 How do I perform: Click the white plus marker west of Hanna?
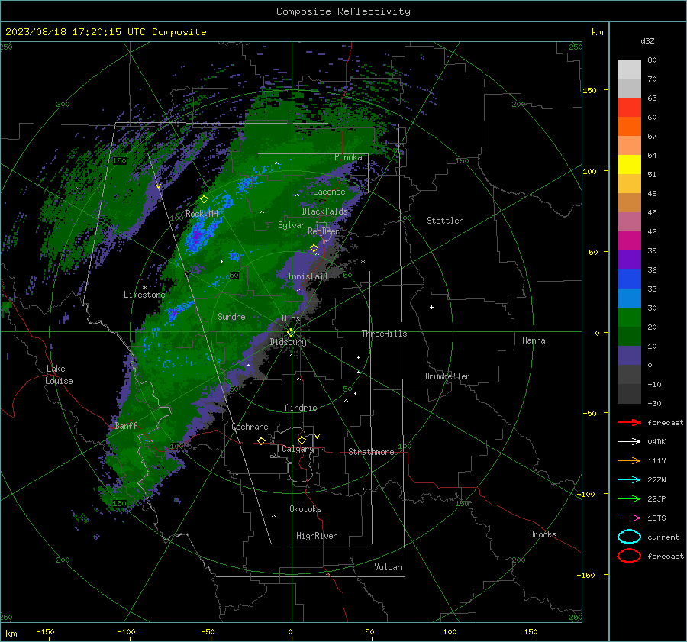point(431,307)
